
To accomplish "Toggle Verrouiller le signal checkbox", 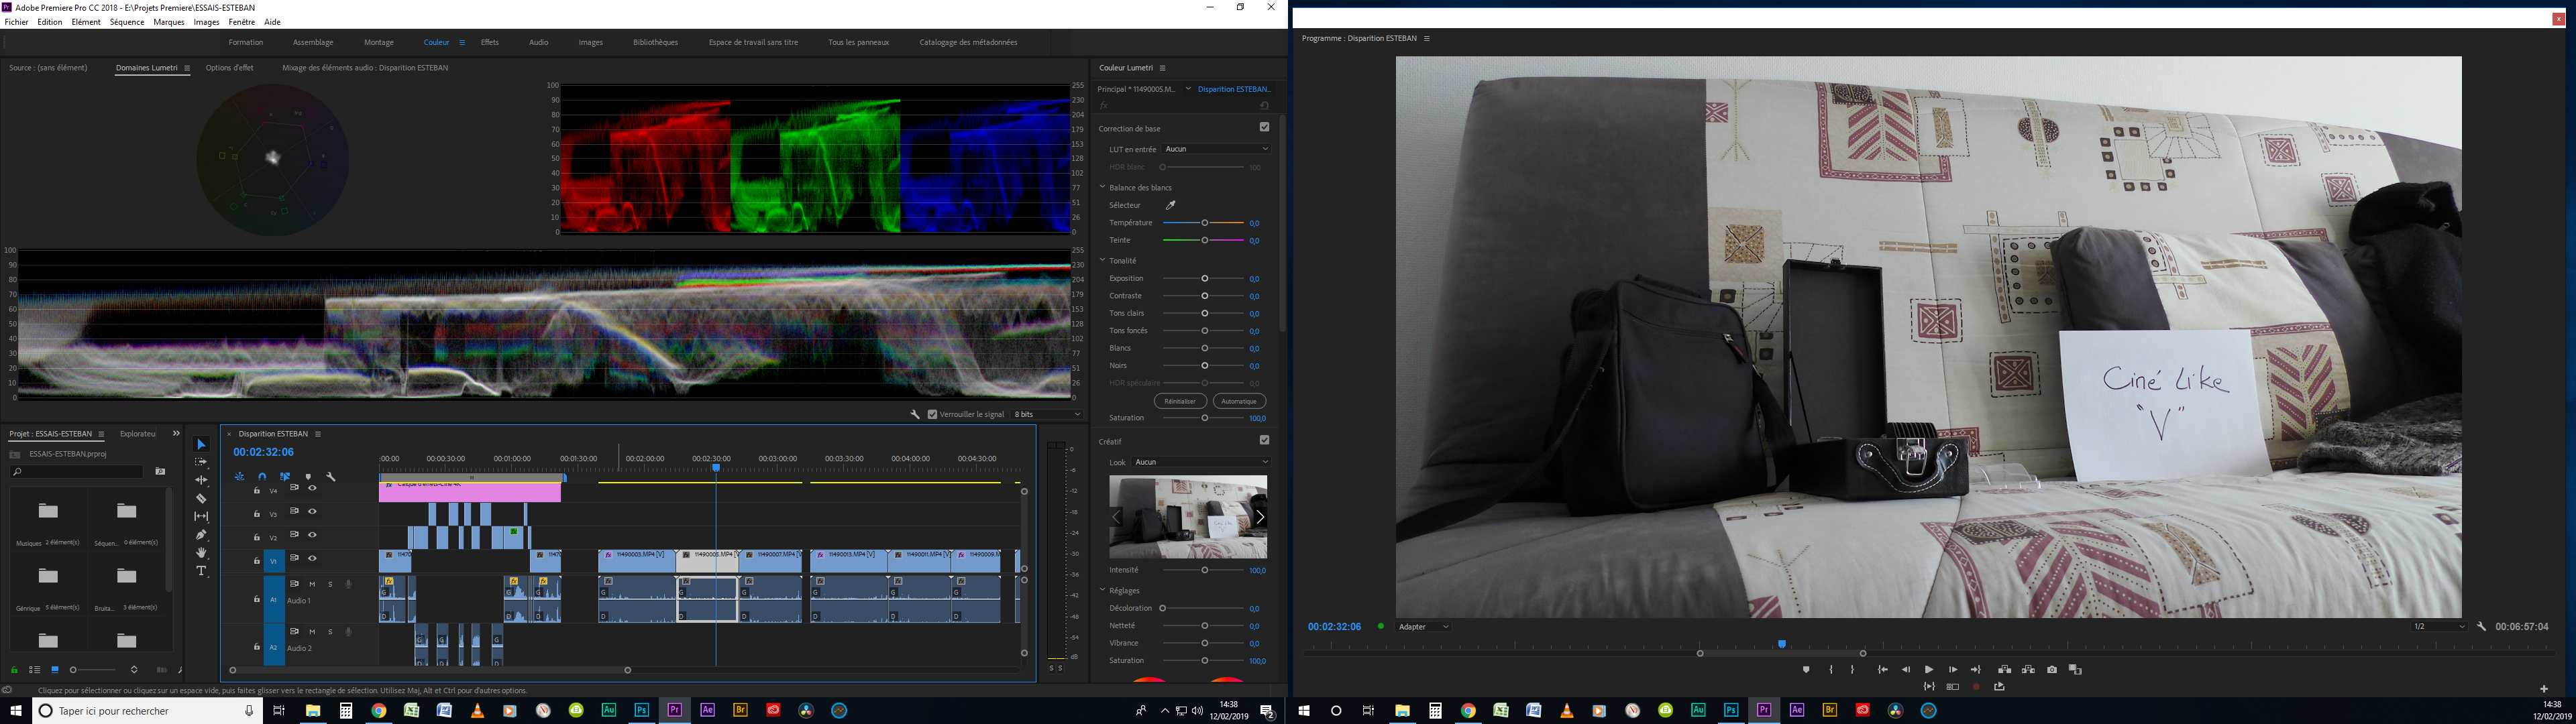I will coord(933,414).
